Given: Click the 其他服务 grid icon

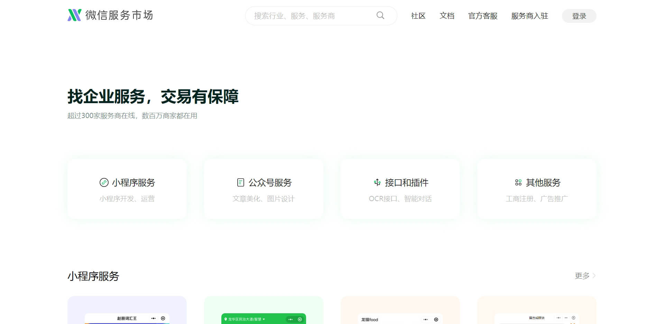Looking at the screenshot, I should pyautogui.click(x=518, y=182).
